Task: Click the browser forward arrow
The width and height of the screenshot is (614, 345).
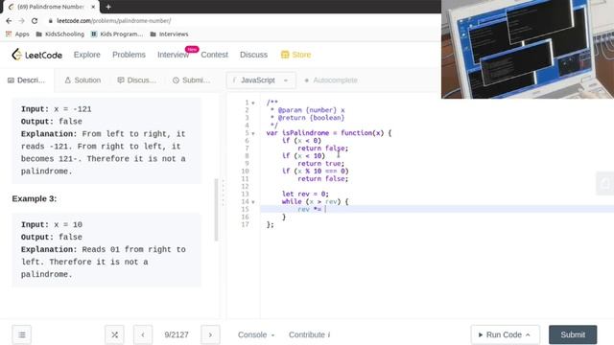Action: click(x=21, y=21)
